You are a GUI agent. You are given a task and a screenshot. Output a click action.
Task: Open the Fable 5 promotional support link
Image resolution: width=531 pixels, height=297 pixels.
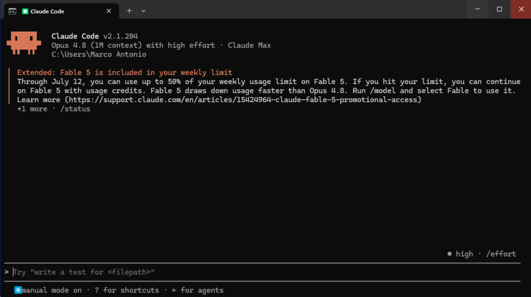(243, 100)
